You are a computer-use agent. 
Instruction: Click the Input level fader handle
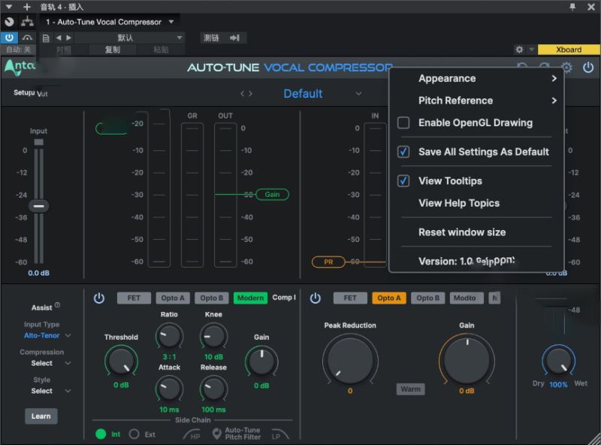(x=39, y=206)
